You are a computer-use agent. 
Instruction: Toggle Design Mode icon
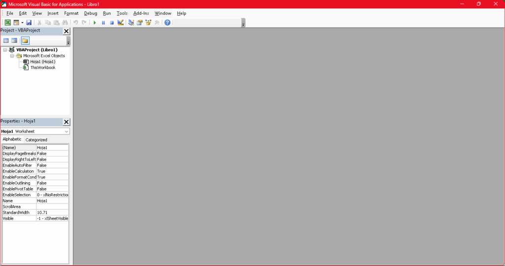(120, 23)
